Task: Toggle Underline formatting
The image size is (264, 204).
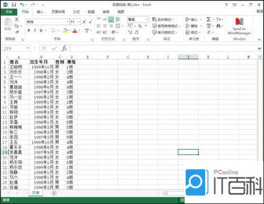Action: pyautogui.click(x=41, y=30)
